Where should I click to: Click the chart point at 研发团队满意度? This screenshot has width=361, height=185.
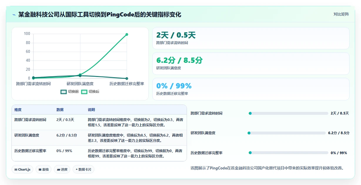pyautogui.click(x=80, y=75)
